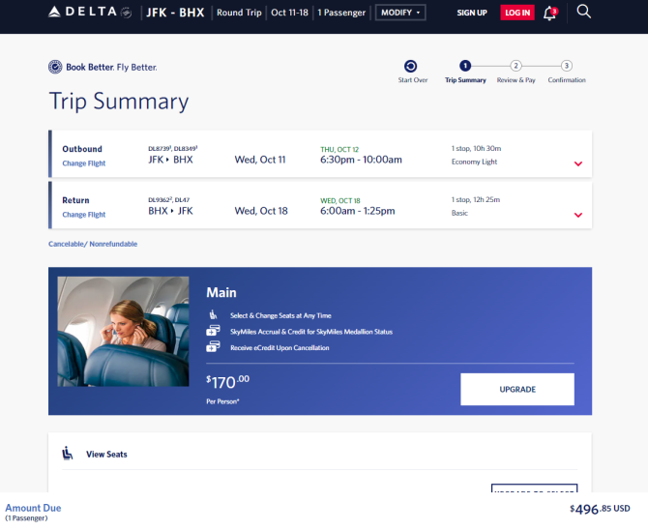This screenshot has height=531, width=648.
Task: Click the Book Better badge icon
Action: [x=55, y=67]
